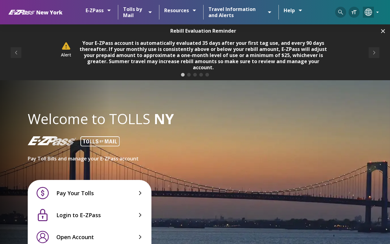The height and width of the screenshot is (244, 390).
Task: Go to Open Account
Action: click(90, 237)
